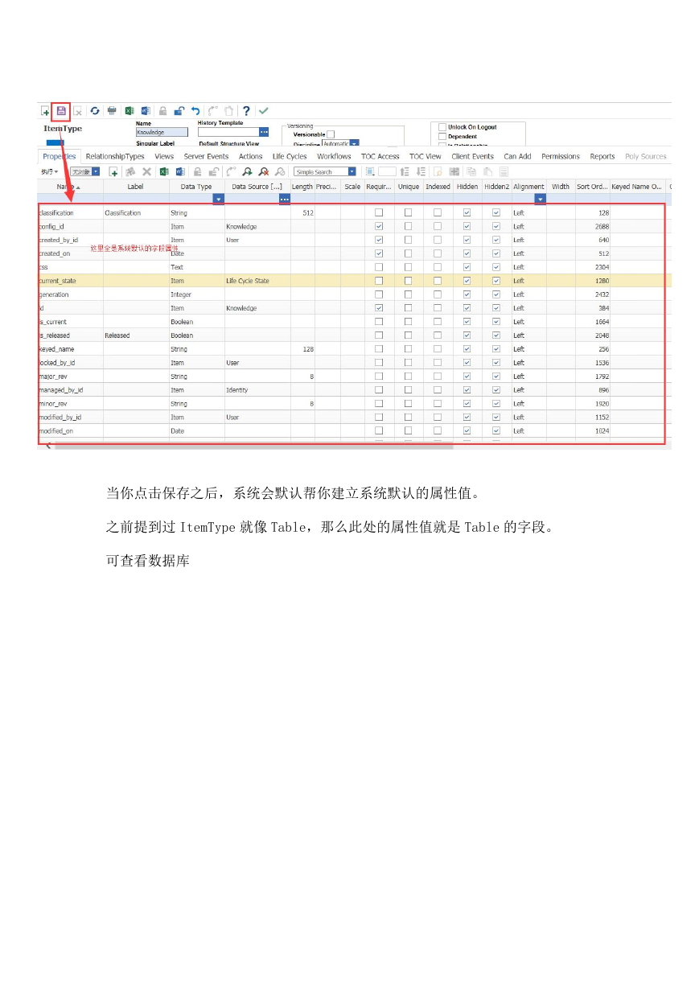This screenshot has height=988, width=699.
Task: Click the Delete X icon in top toolbar
Action: point(78,111)
